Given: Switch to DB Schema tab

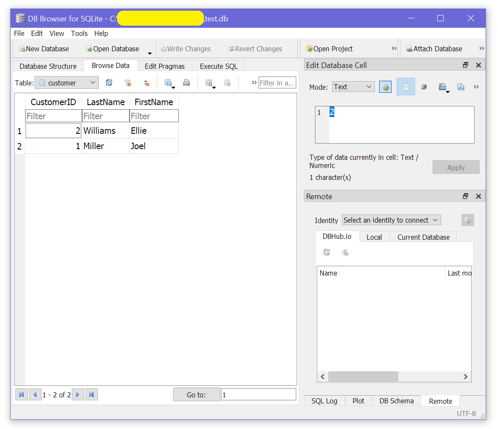Looking at the screenshot, I should [396, 401].
